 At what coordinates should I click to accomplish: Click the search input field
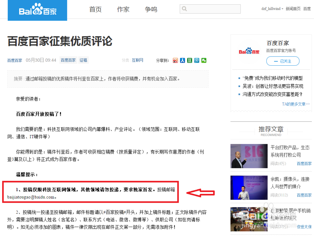click(x=210, y=9)
